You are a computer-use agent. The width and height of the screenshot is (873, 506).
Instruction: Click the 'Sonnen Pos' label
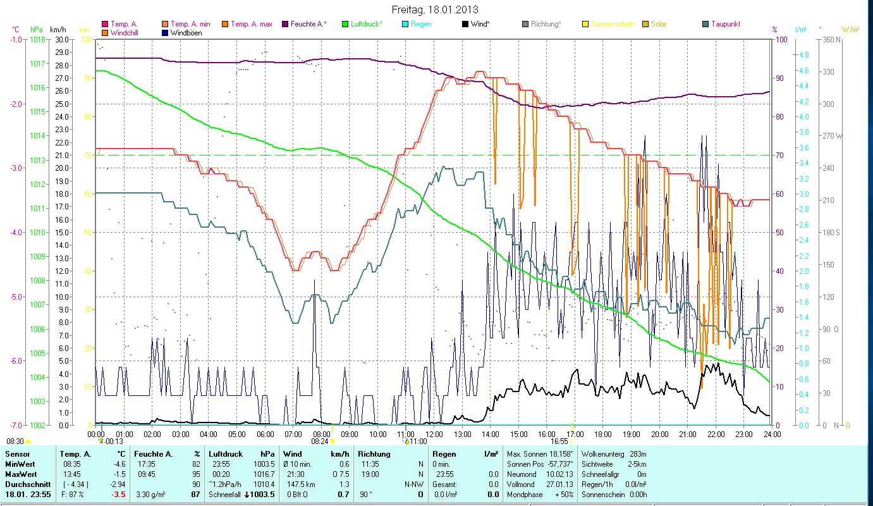click(x=525, y=464)
